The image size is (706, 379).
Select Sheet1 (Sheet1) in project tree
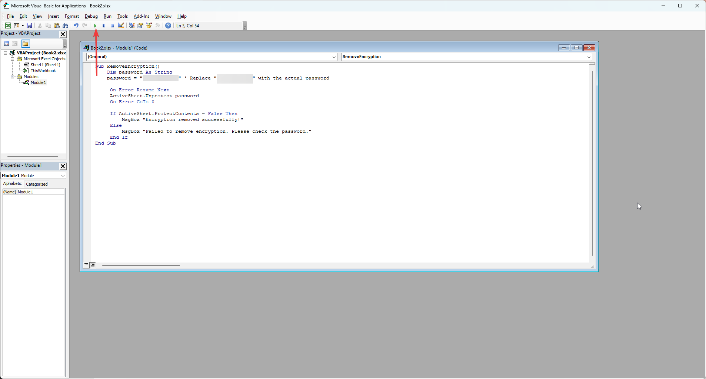pos(45,65)
